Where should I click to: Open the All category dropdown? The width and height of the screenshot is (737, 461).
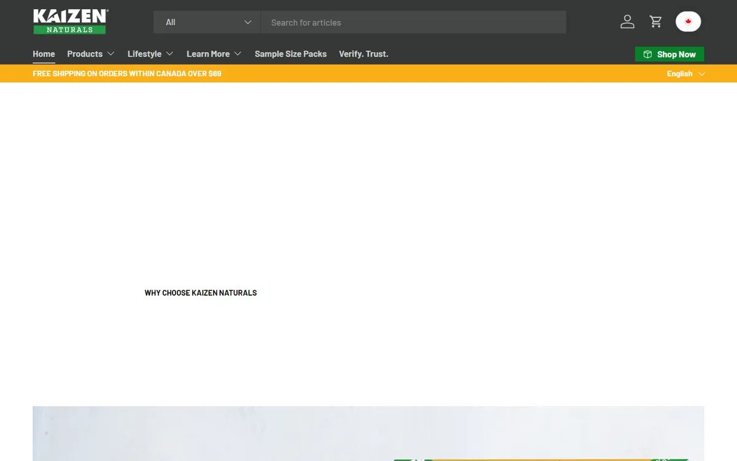click(x=207, y=22)
